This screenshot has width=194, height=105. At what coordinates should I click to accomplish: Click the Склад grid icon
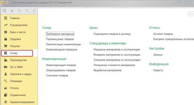tap(6, 53)
